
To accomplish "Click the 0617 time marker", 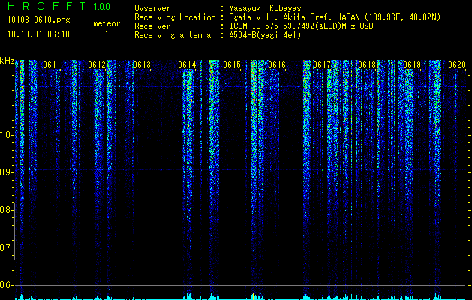I will (x=322, y=64).
